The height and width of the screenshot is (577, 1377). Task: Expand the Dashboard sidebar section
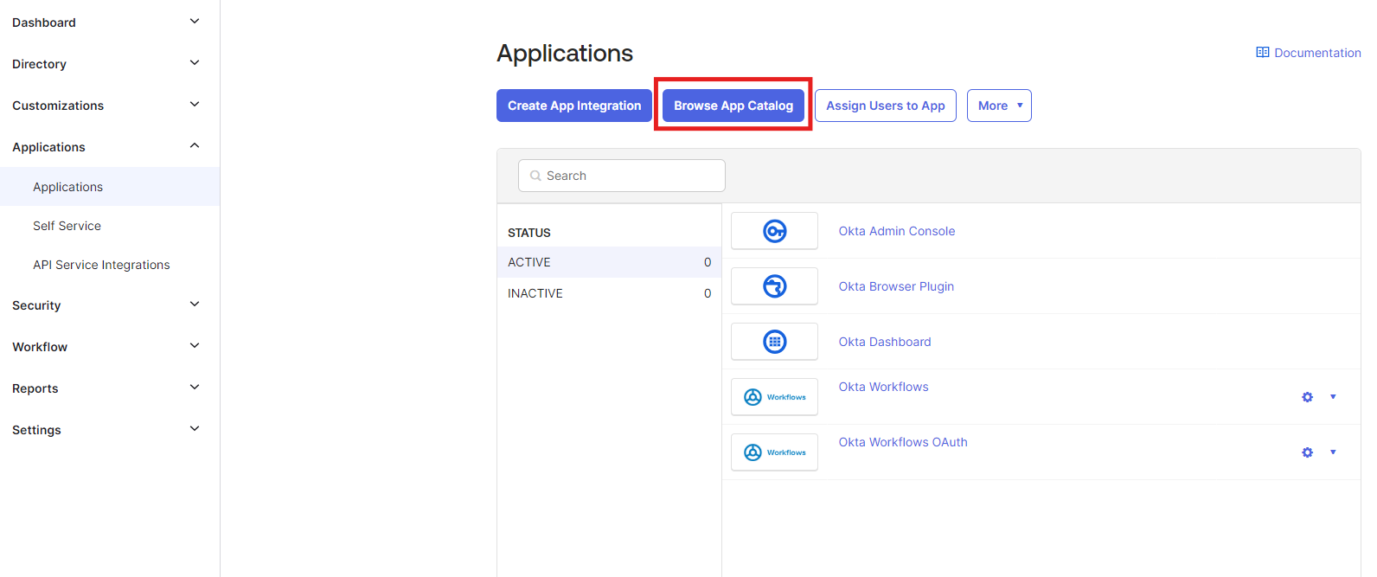click(x=195, y=22)
